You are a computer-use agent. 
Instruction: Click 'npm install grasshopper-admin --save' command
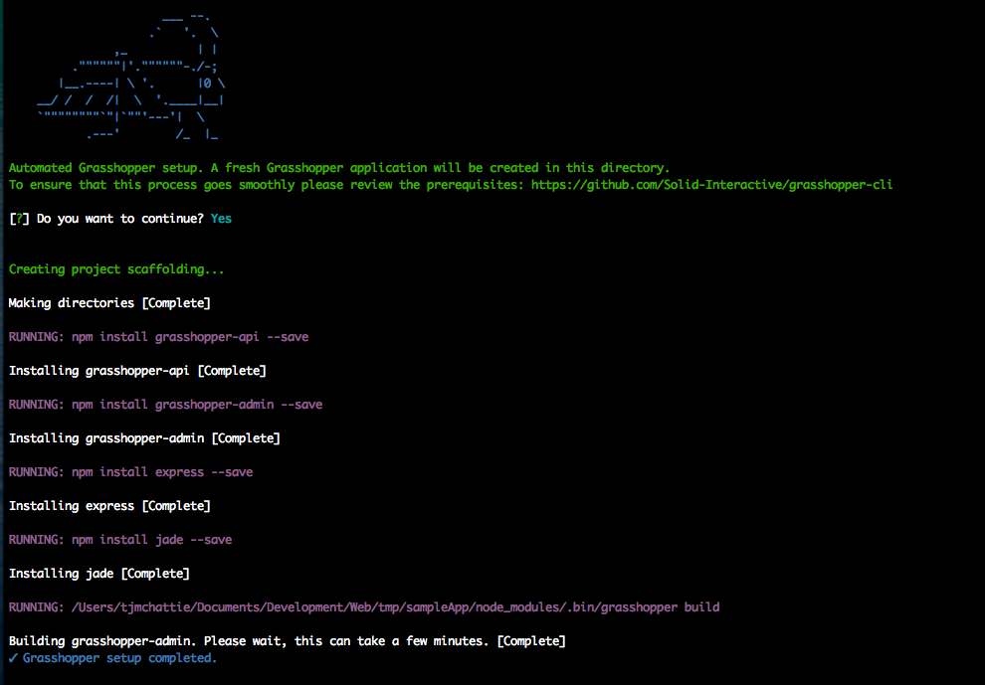point(197,405)
